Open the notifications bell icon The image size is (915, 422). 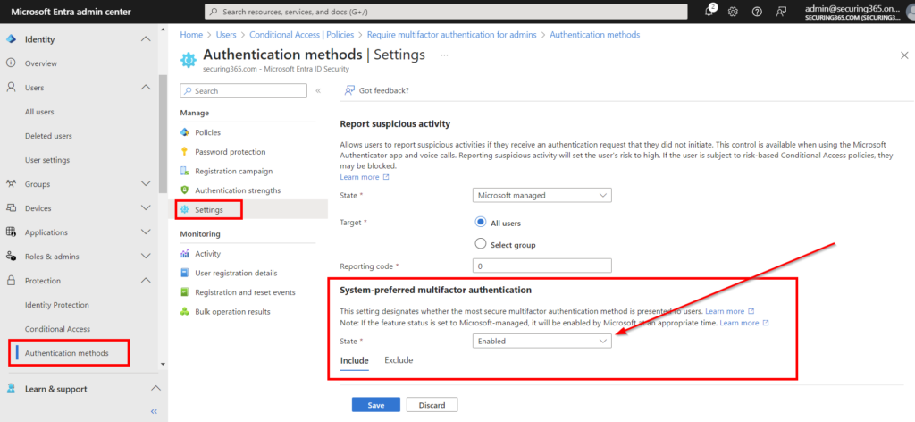(x=709, y=11)
